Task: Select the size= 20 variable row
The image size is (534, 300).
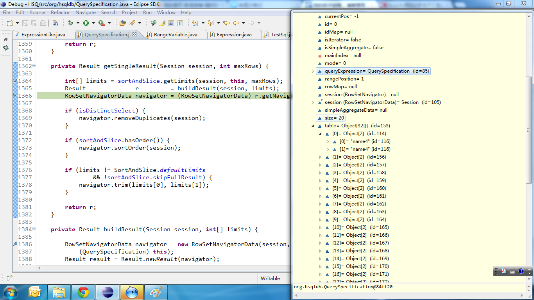Action: pos(335,118)
